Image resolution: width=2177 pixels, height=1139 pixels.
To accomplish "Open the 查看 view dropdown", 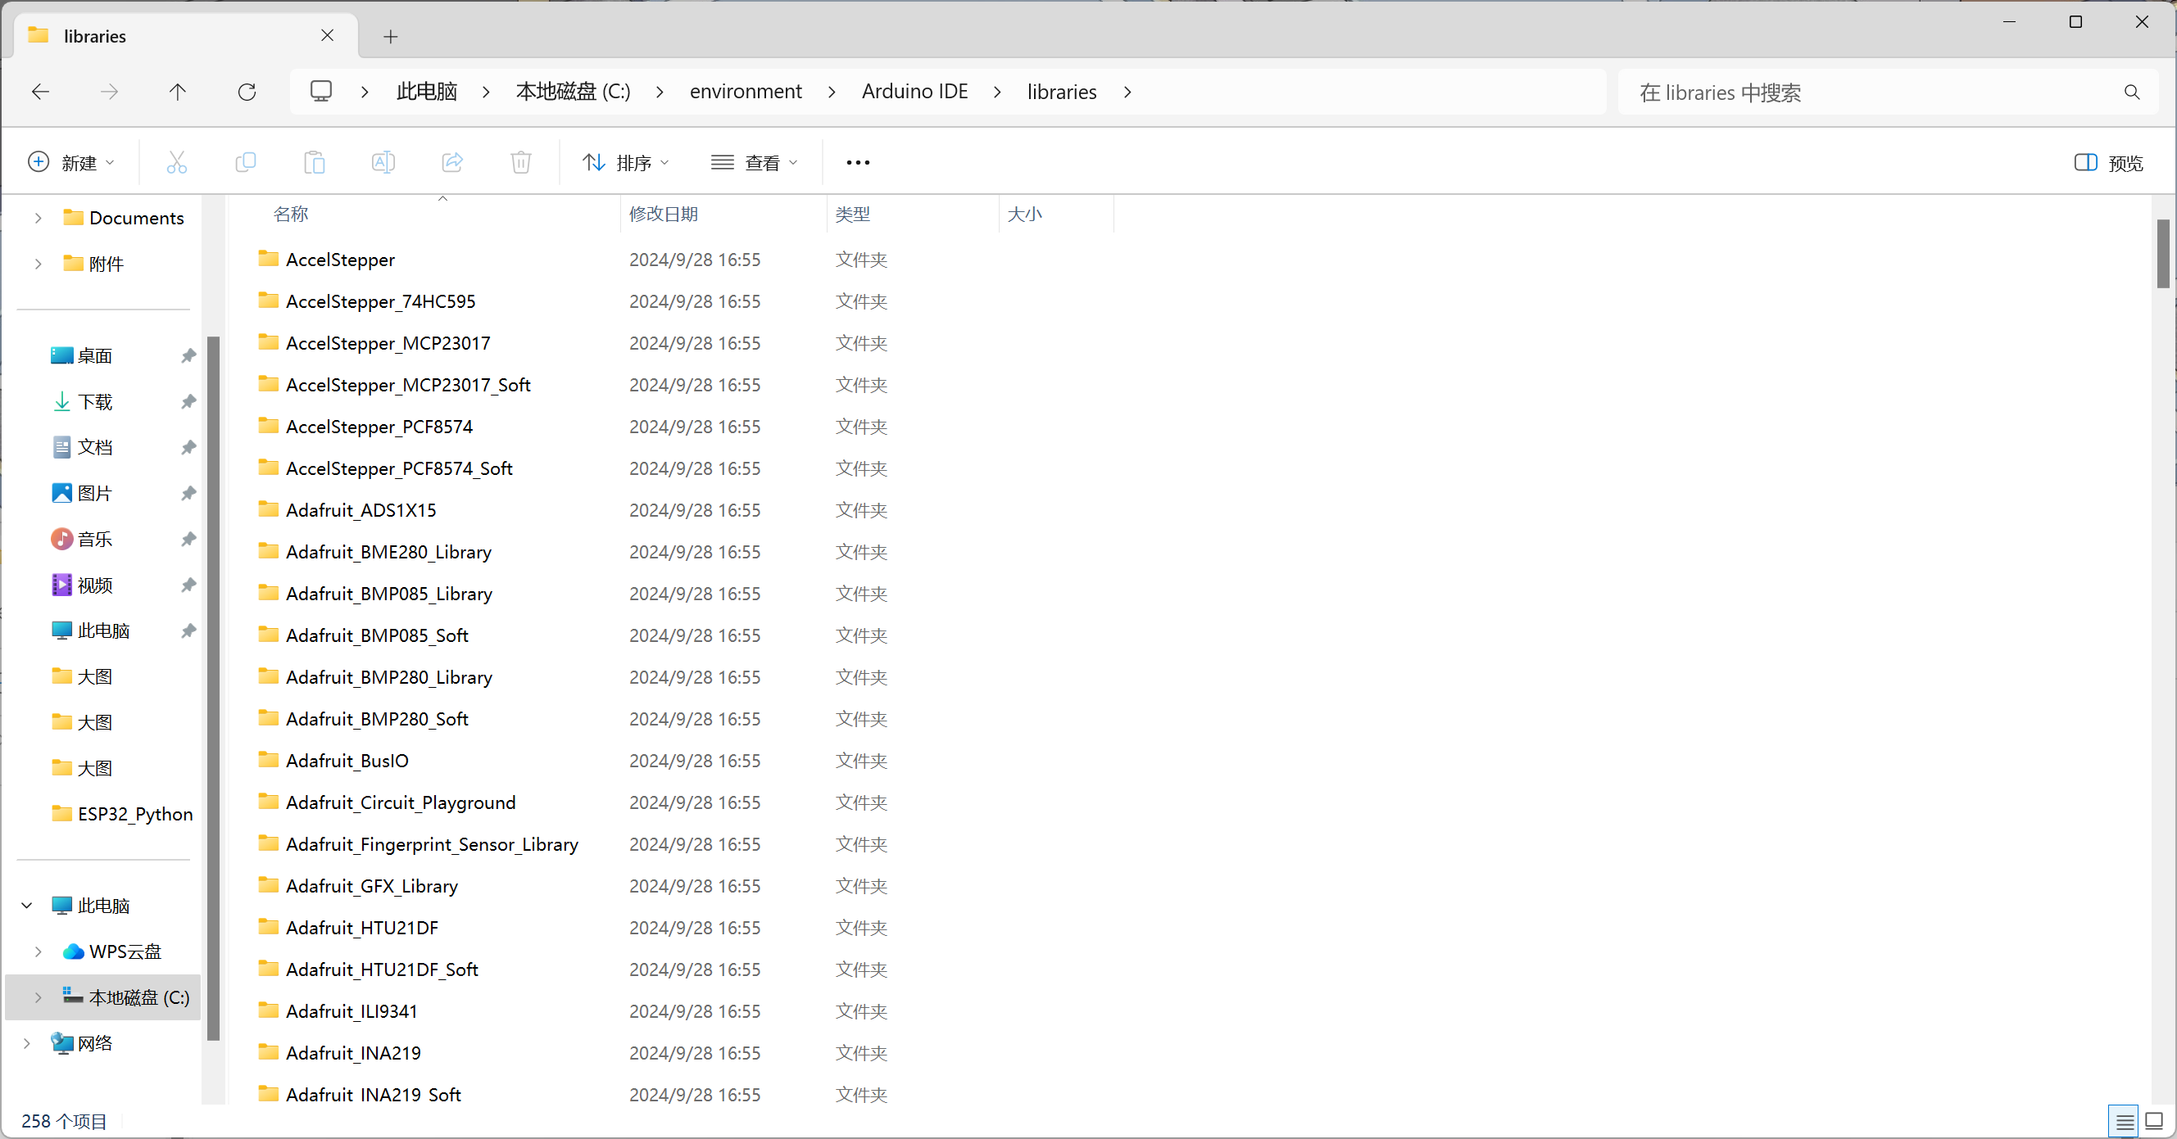I will tap(754, 163).
